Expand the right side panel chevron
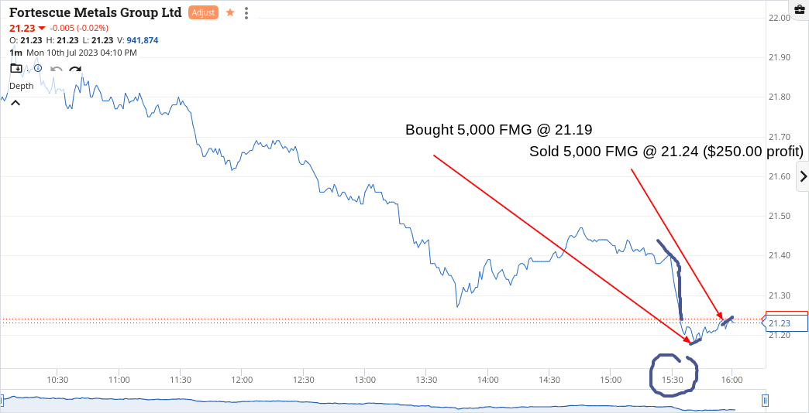809x413 pixels. pyautogui.click(x=803, y=176)
